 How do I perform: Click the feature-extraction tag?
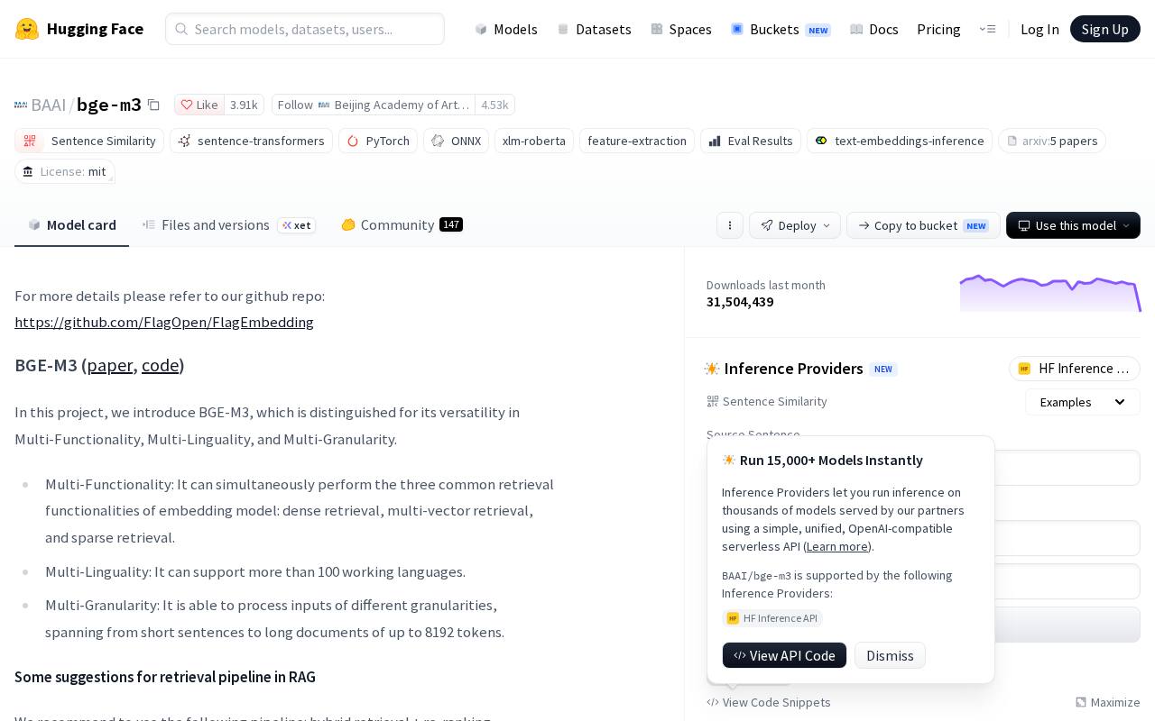click(x=637, y=141)
